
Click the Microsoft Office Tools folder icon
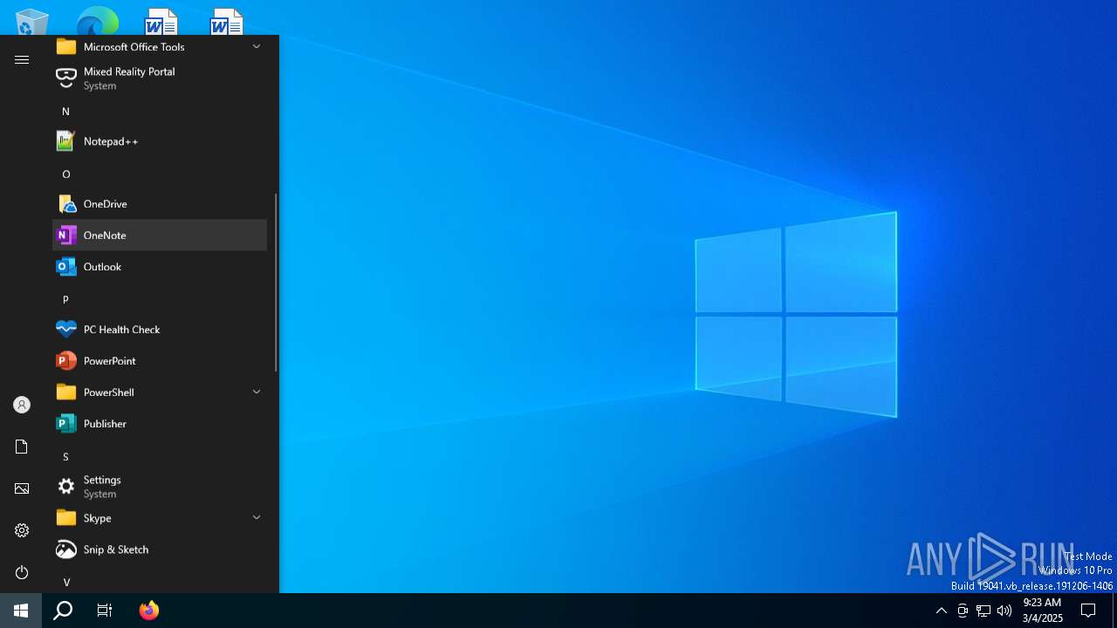(66, 47)
